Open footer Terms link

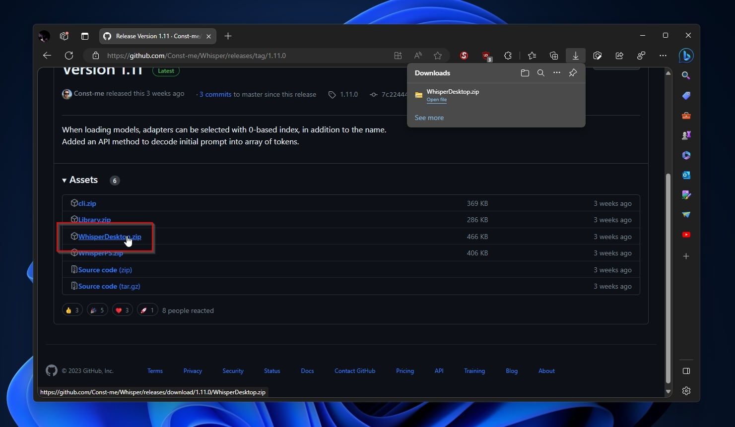(x=155, y=371)
